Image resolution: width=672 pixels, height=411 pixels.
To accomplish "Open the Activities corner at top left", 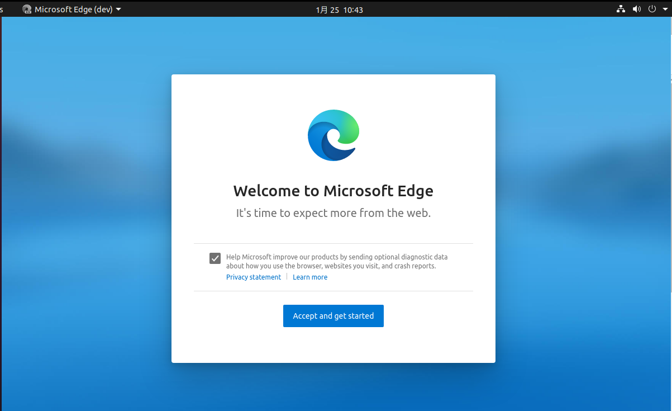I will point(3,9).
